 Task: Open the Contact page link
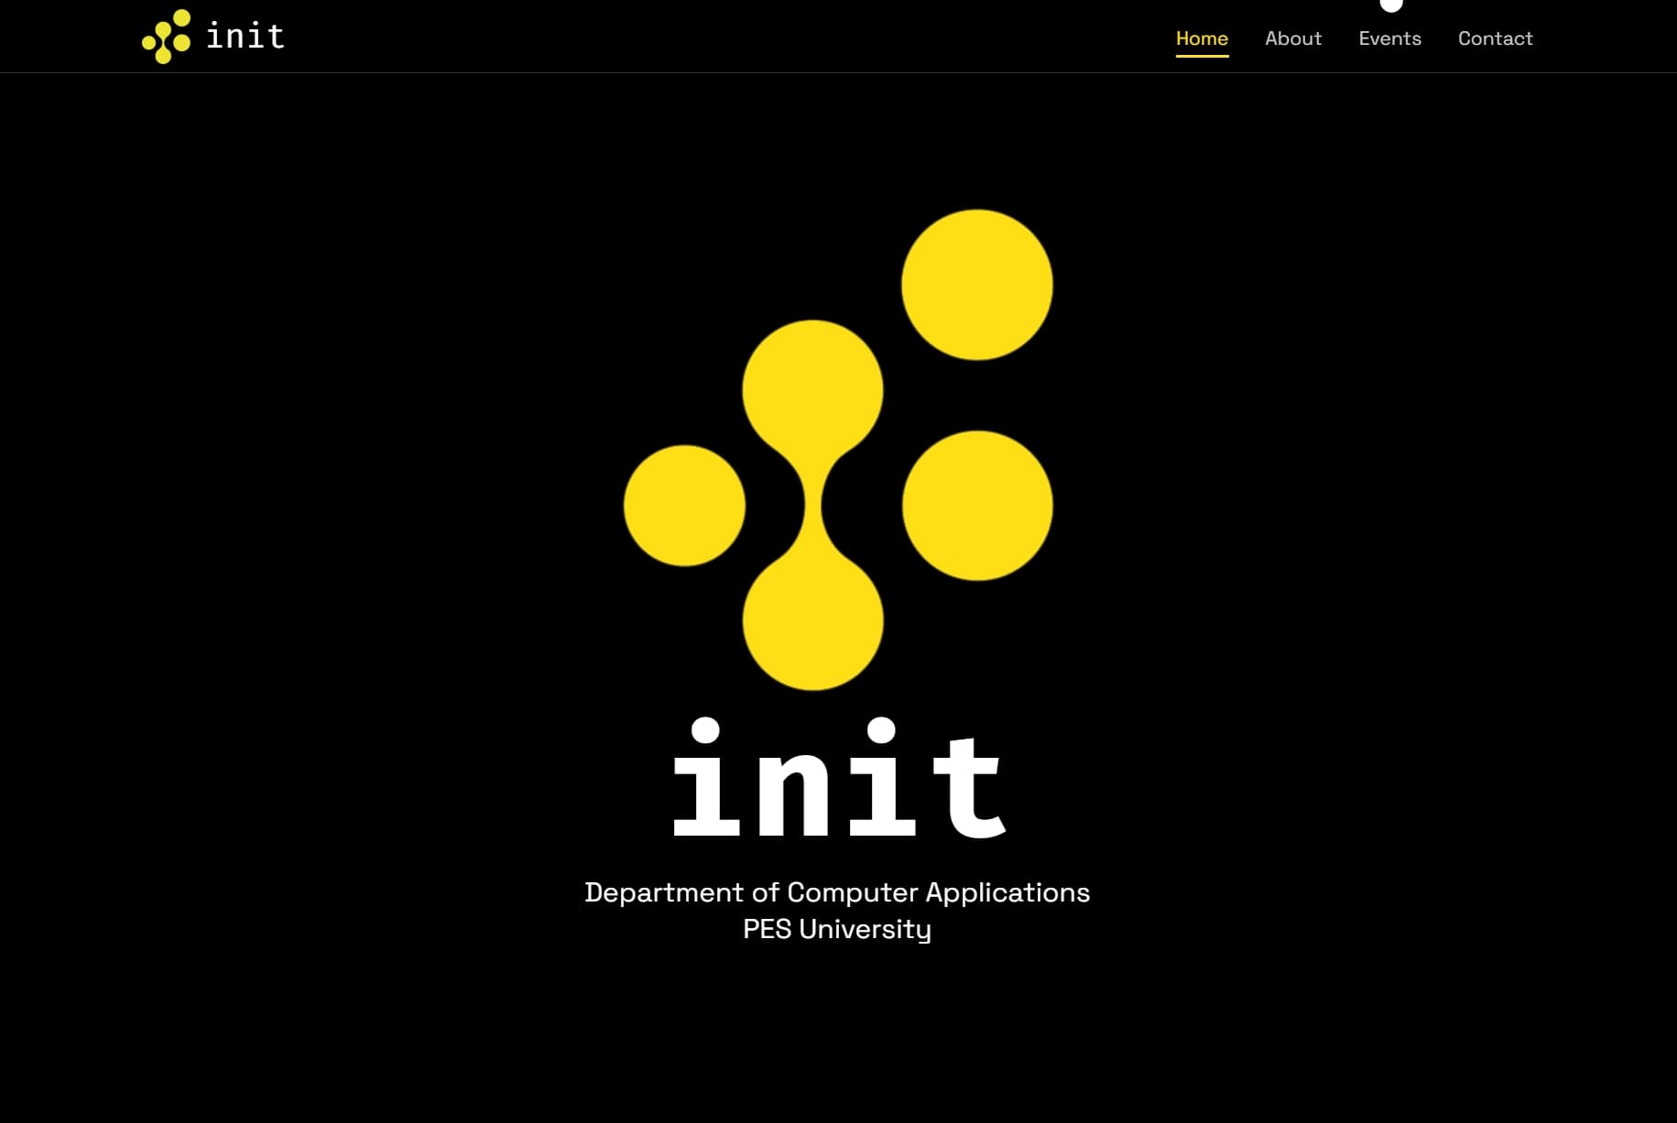coord(1495,38)
